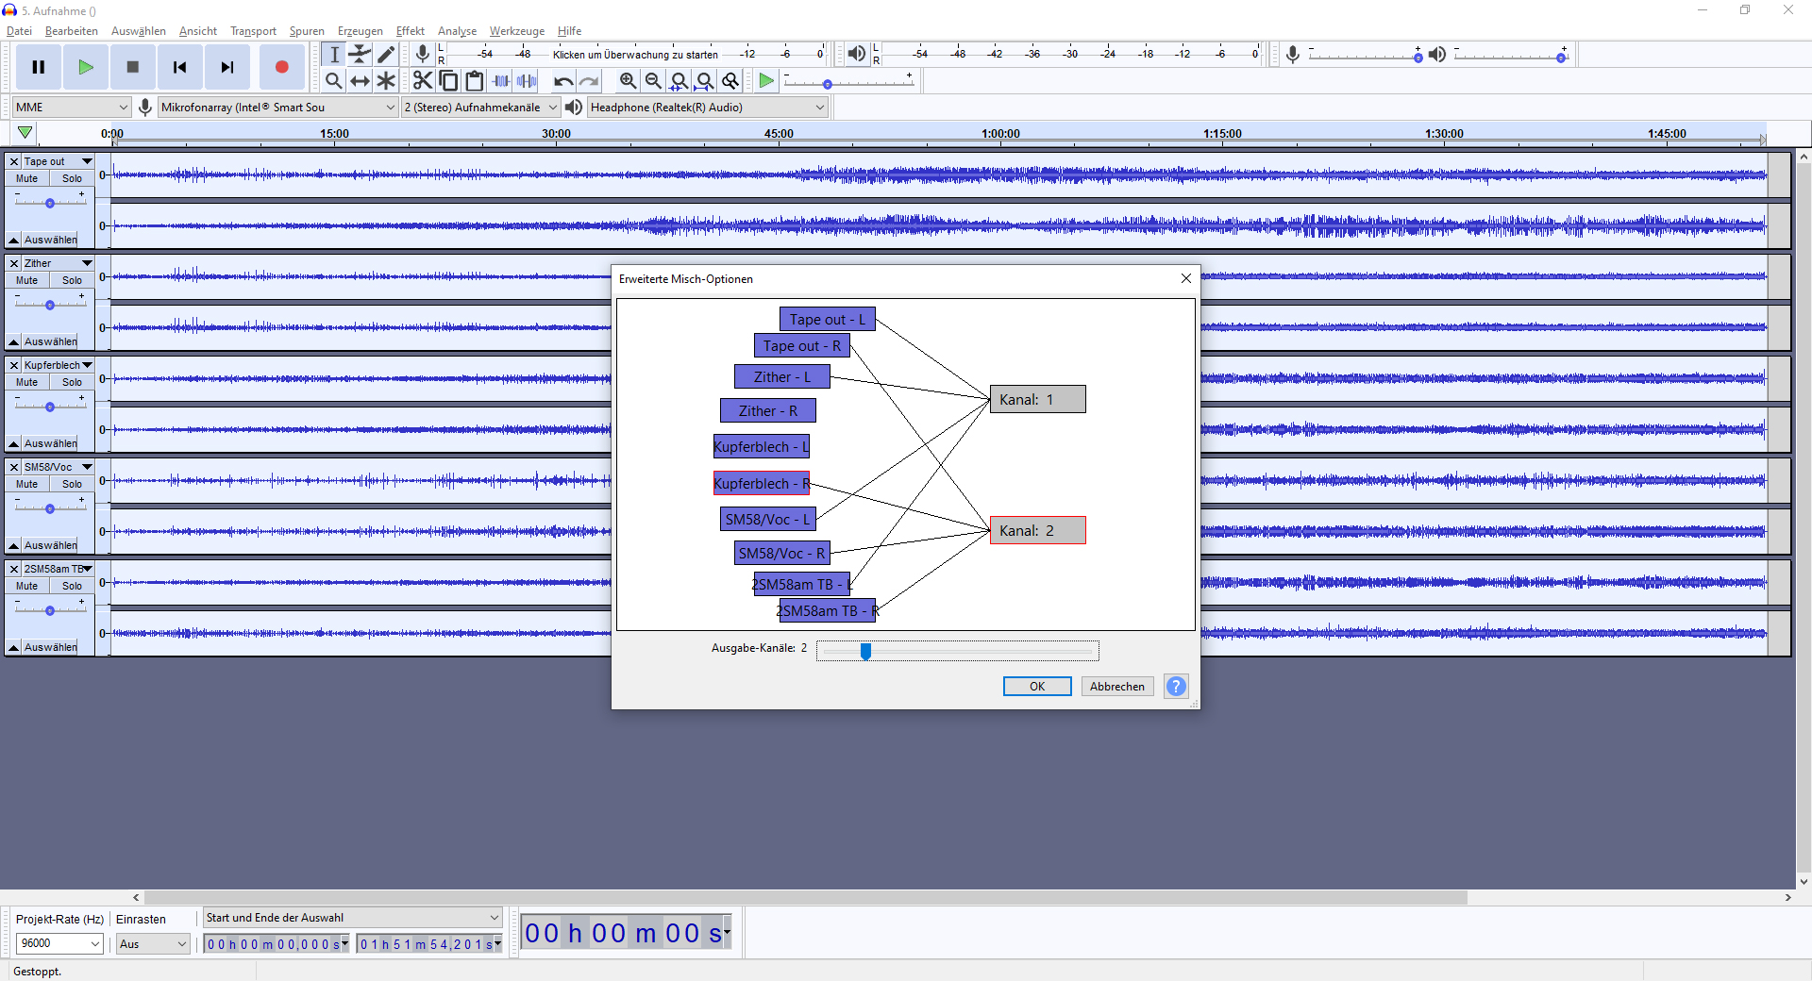Click OK in the mix options dialog
This screenshot has height=981, width=1812.
coord(1037,687)
